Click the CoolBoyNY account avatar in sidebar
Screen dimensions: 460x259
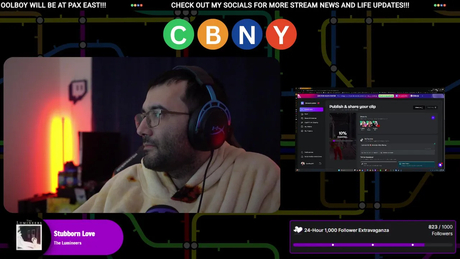click(x=303, y=164)
